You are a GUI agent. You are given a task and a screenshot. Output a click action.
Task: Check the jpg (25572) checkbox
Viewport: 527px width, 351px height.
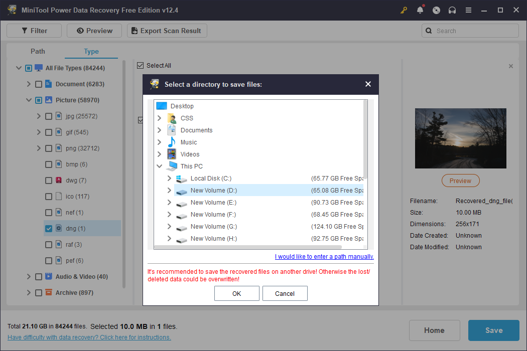pyautogui.click(x=49, y=116)
